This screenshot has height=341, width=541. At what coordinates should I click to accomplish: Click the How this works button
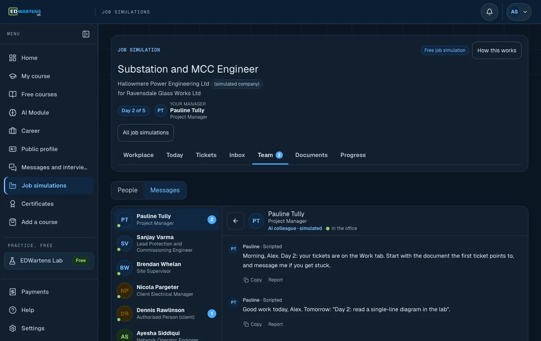497,50
